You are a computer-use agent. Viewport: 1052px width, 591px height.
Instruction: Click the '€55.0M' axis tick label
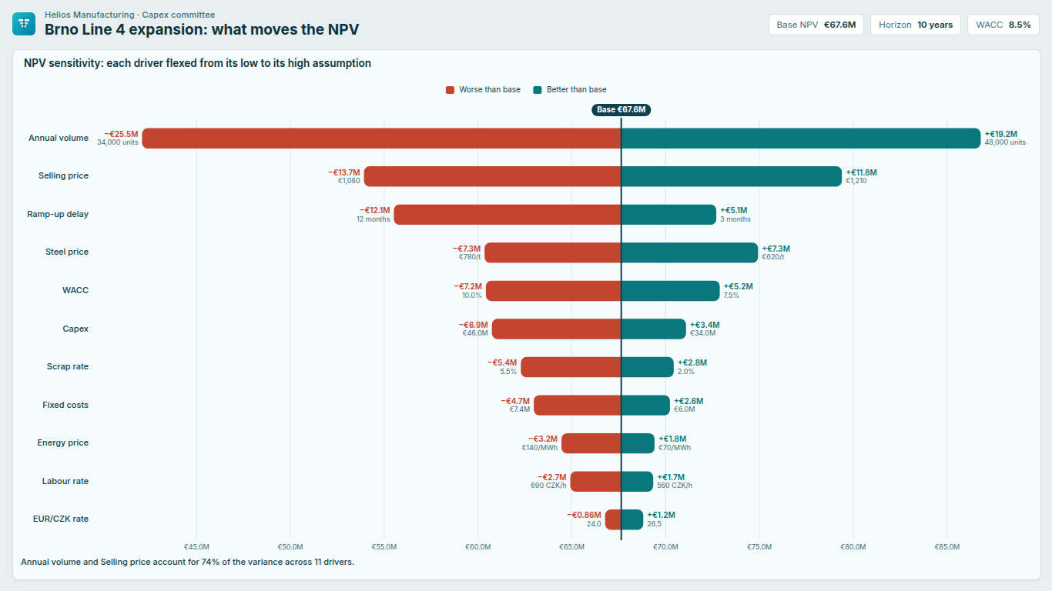[x=384, y=547]
